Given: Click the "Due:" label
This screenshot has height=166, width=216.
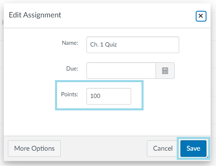Looking at the screenshot, I should [x=72, y=68].
